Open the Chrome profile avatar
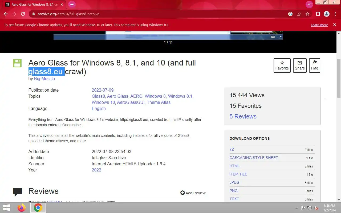Image resolution: width=341 pixels, height=213 pixels. point(326,14)
